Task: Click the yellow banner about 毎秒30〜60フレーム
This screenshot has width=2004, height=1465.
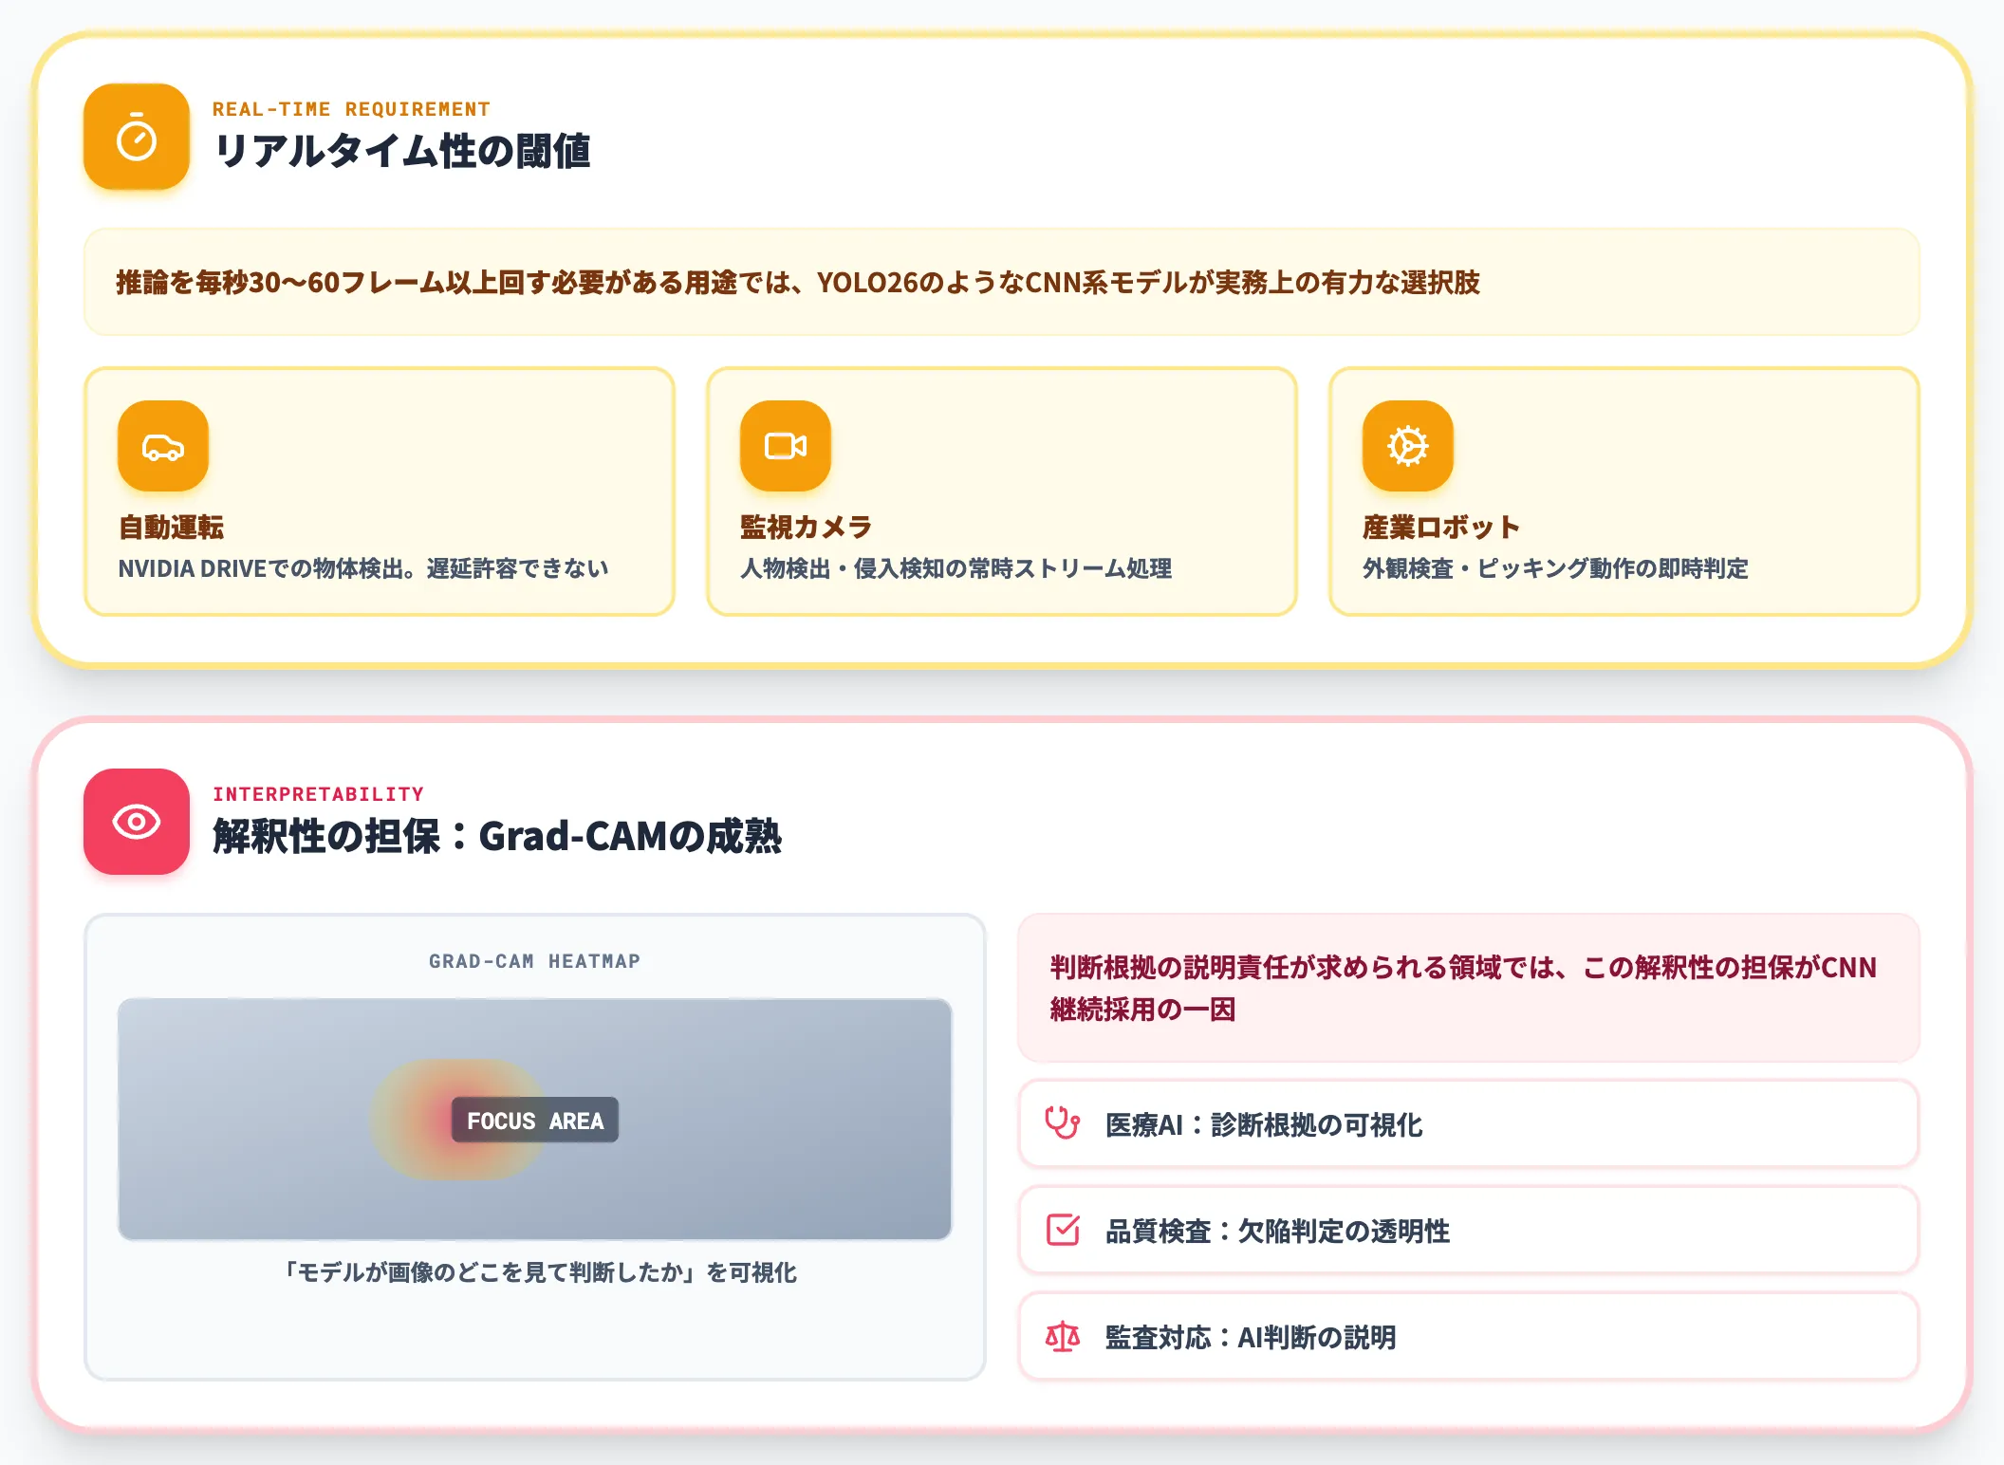Action: click(1002, 282)
